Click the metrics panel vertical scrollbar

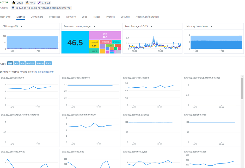click(242, 89)
